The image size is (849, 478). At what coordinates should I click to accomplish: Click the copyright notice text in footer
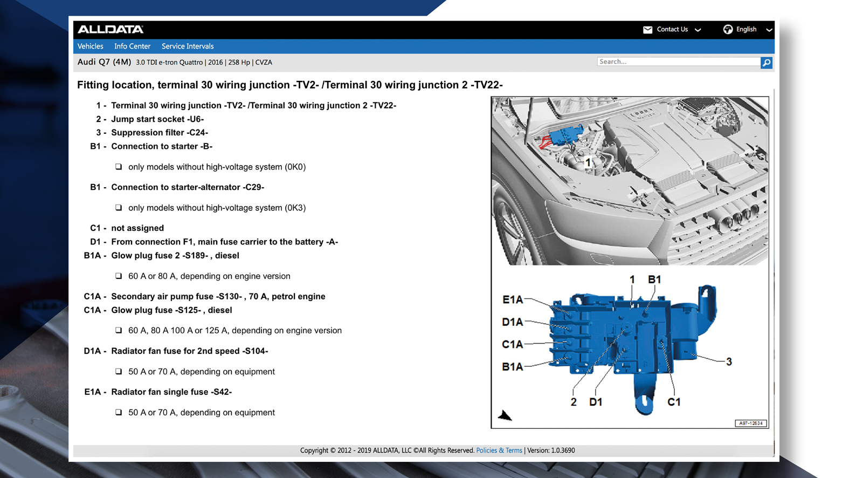(387, 450)
